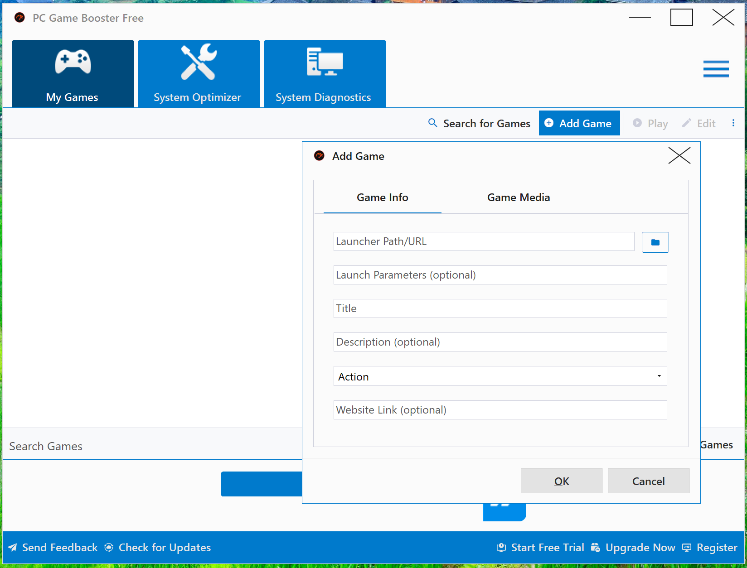The height and width of the screenshot is (568, 747).
Task: Click Send Feedback link
Action: click(x=53, y=548)
